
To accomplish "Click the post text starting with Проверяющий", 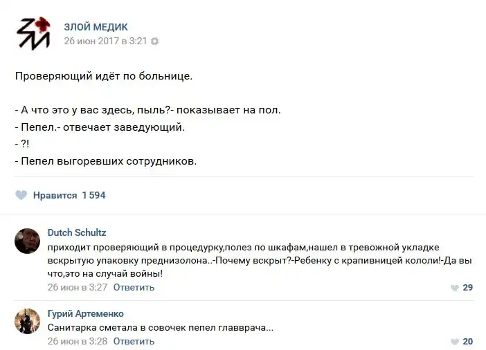I will coord(104,75).
